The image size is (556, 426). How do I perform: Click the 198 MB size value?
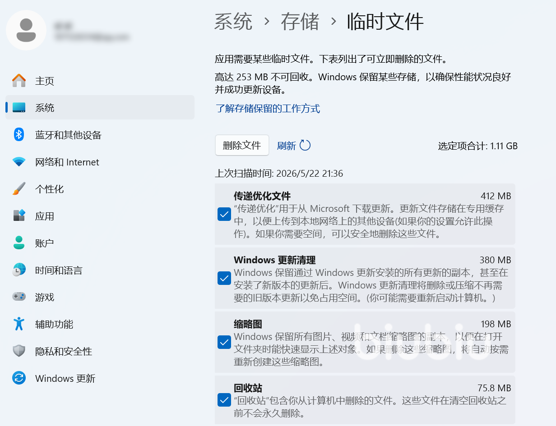click(496, 324)
